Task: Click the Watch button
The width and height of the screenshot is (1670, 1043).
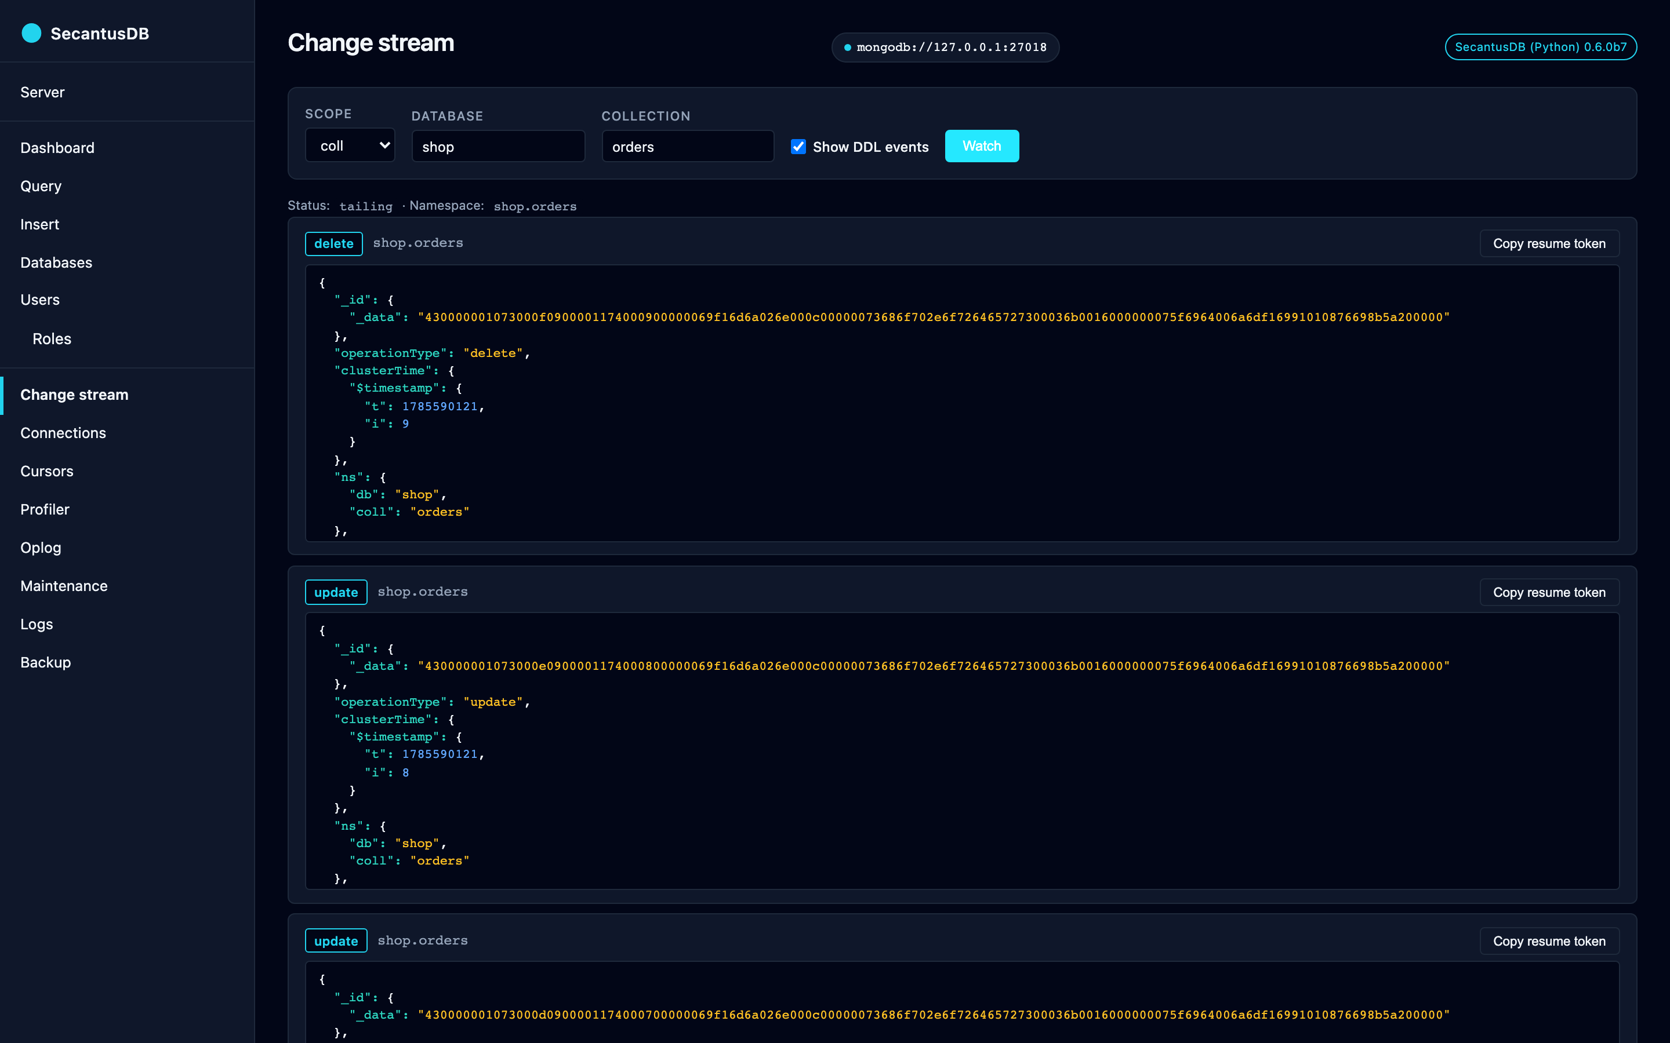Action: (981, 145)
